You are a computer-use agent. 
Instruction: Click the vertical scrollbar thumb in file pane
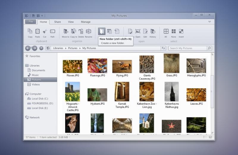(x=212, y=92)
